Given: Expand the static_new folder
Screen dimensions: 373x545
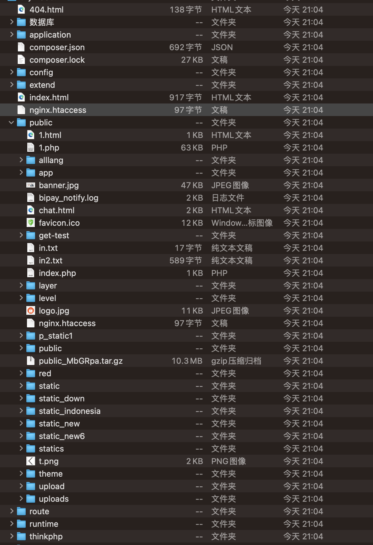Looking at the screenshot, I should click(x=21, y=423).
